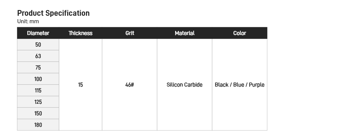The width and height of the screenshot is (344, 139).
Task: Click the Thickness column header
Action: coord(81,33)
